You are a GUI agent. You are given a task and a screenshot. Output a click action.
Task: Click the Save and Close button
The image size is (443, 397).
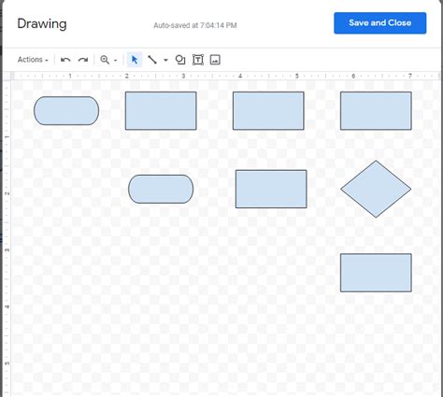pyautogui.click(x=380, y=23)
